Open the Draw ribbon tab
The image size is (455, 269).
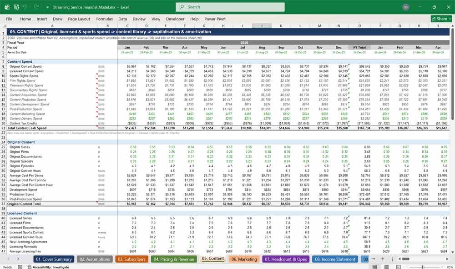[x=57, y=19]
